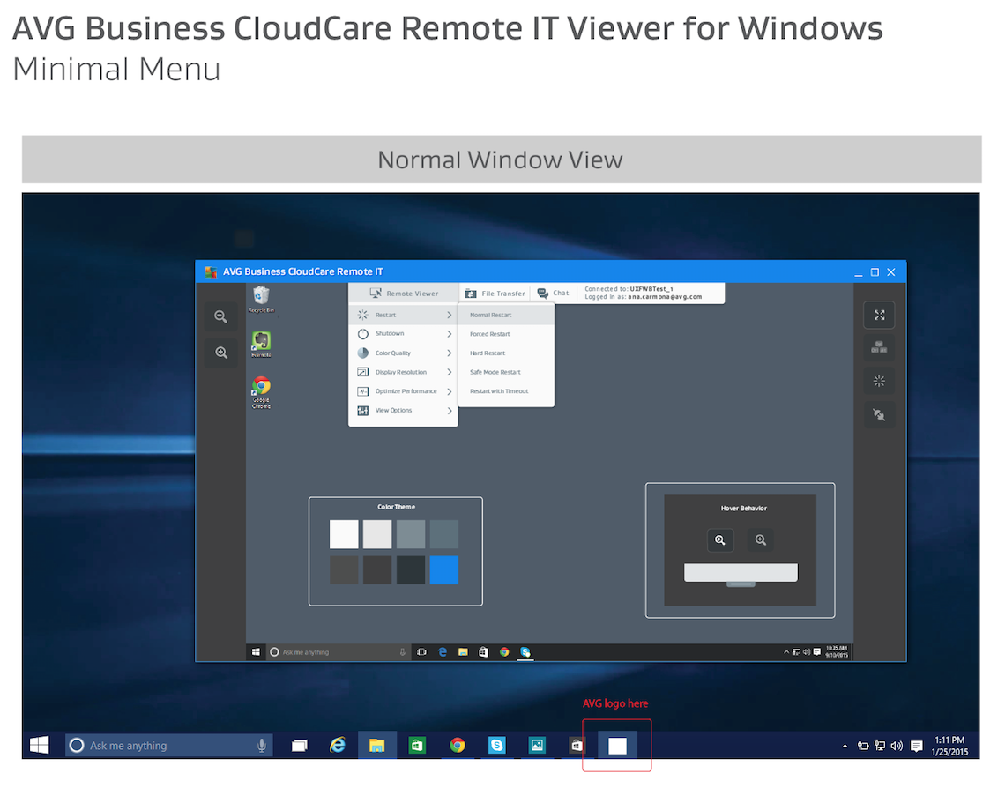
Task: Pick the light gray Color Theme swatch
Action: tap(377, 534)
